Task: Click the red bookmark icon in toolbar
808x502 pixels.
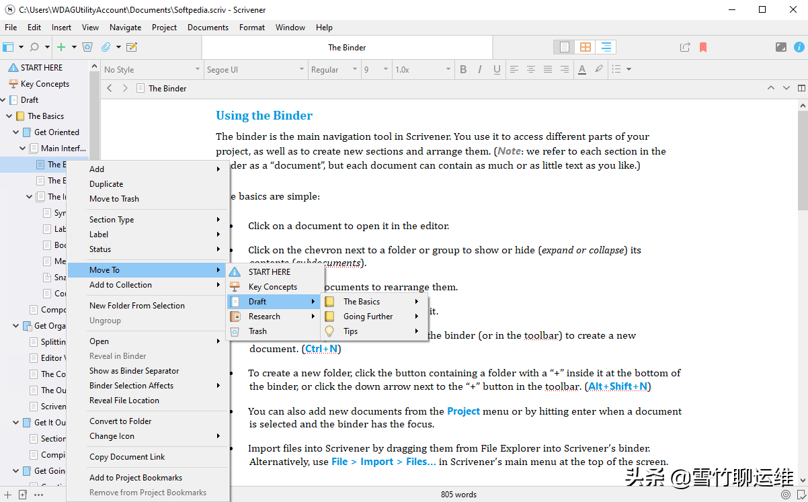Action: (x=703, y=47)
